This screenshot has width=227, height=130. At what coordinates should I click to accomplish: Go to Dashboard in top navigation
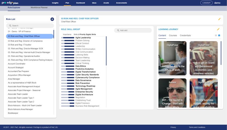click(x=80, y=3)
